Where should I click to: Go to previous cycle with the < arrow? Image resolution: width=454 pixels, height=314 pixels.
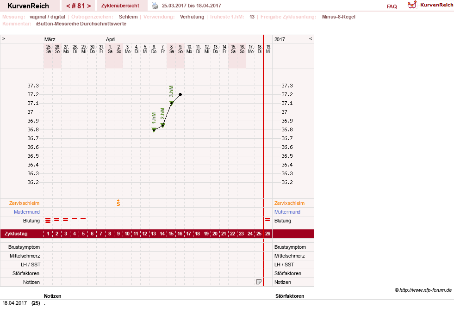pyautogui.click(x=68, y=6)
